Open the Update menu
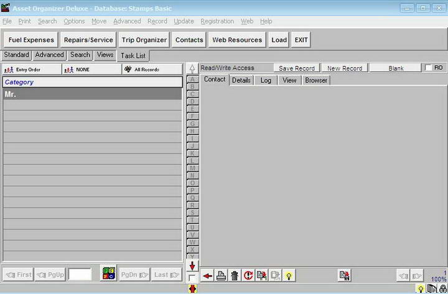 pyautogui.click(x=184, y=21)
